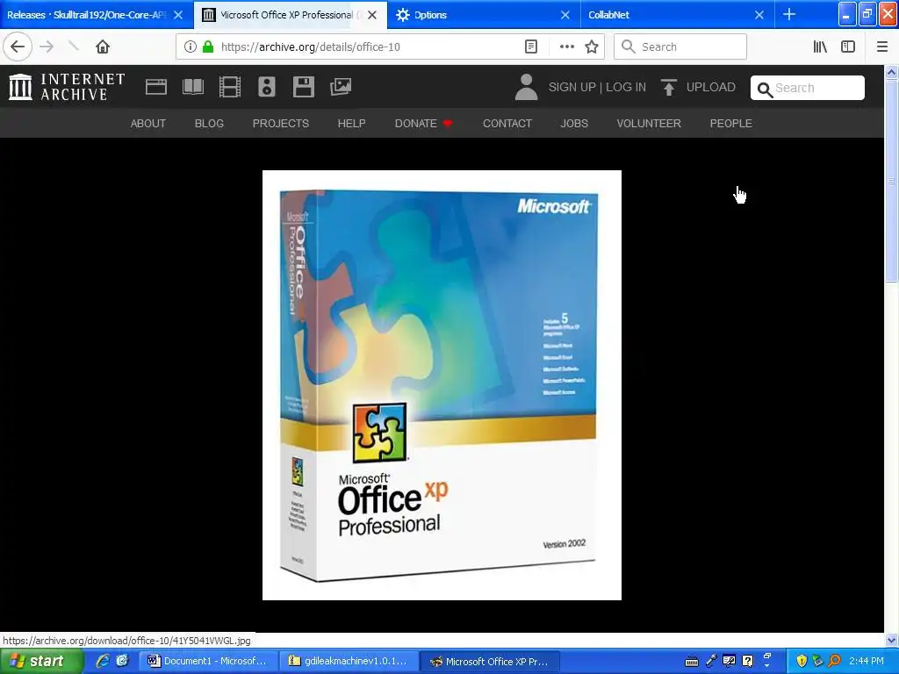Image resolution: width=899 pixels, height=674 pixels.
Task: Open the Texts book icon
Action: tap(192, 87)
